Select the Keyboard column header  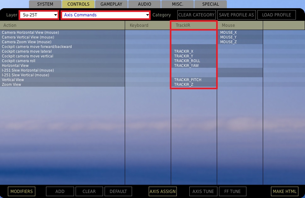click(148, 25)
